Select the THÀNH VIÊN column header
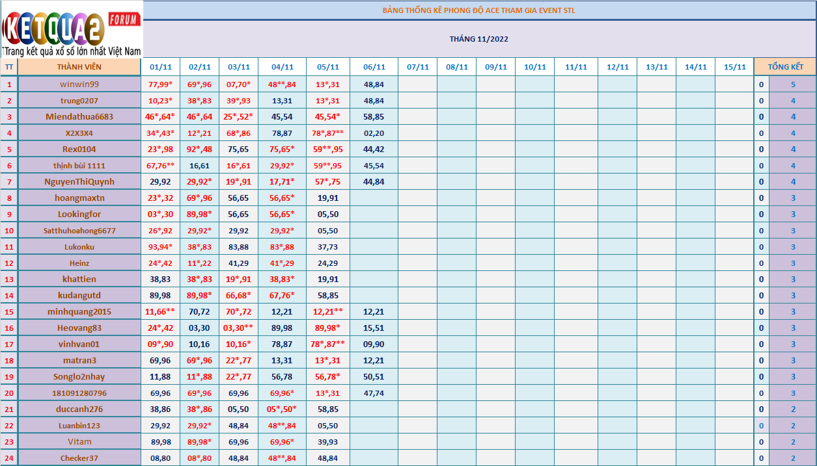 tap(79, 67)
